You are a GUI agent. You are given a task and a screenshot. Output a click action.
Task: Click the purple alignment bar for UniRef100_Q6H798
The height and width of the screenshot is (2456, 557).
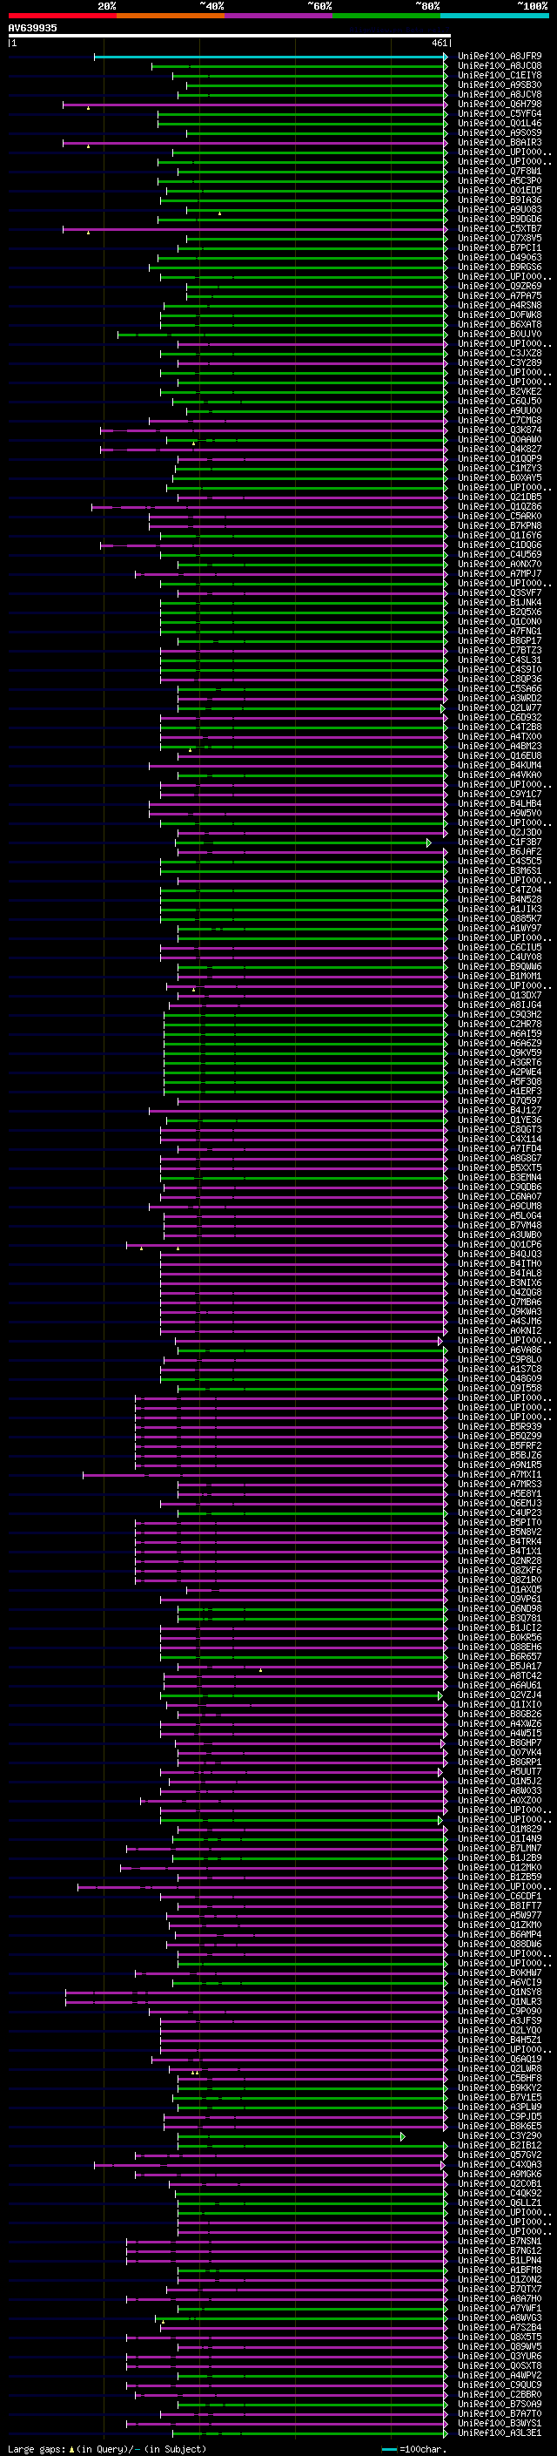pyautogui.click(x=255, y=104)
